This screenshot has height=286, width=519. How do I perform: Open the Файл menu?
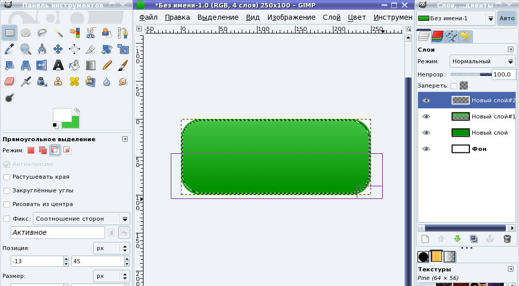(149, 17)
